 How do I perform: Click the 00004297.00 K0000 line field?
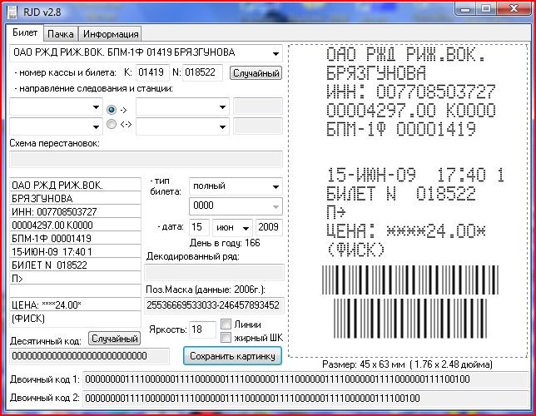tap(75, 225)
